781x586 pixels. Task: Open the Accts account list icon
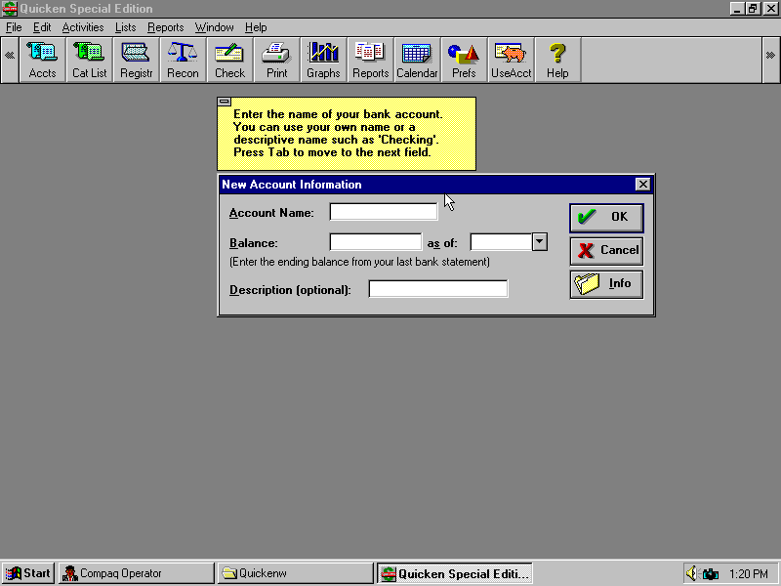pos(42,61)
